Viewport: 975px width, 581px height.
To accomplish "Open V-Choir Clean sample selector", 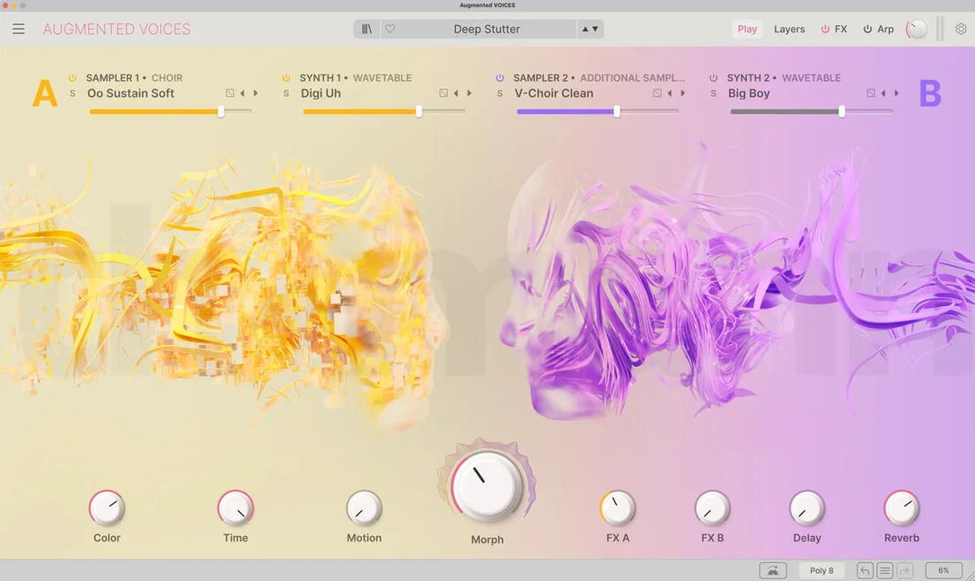I will (553, 93).
